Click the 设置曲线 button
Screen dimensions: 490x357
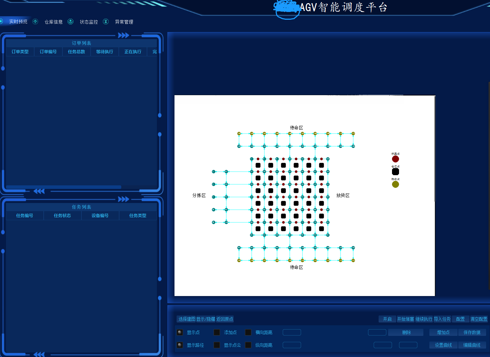click(443, 345)
